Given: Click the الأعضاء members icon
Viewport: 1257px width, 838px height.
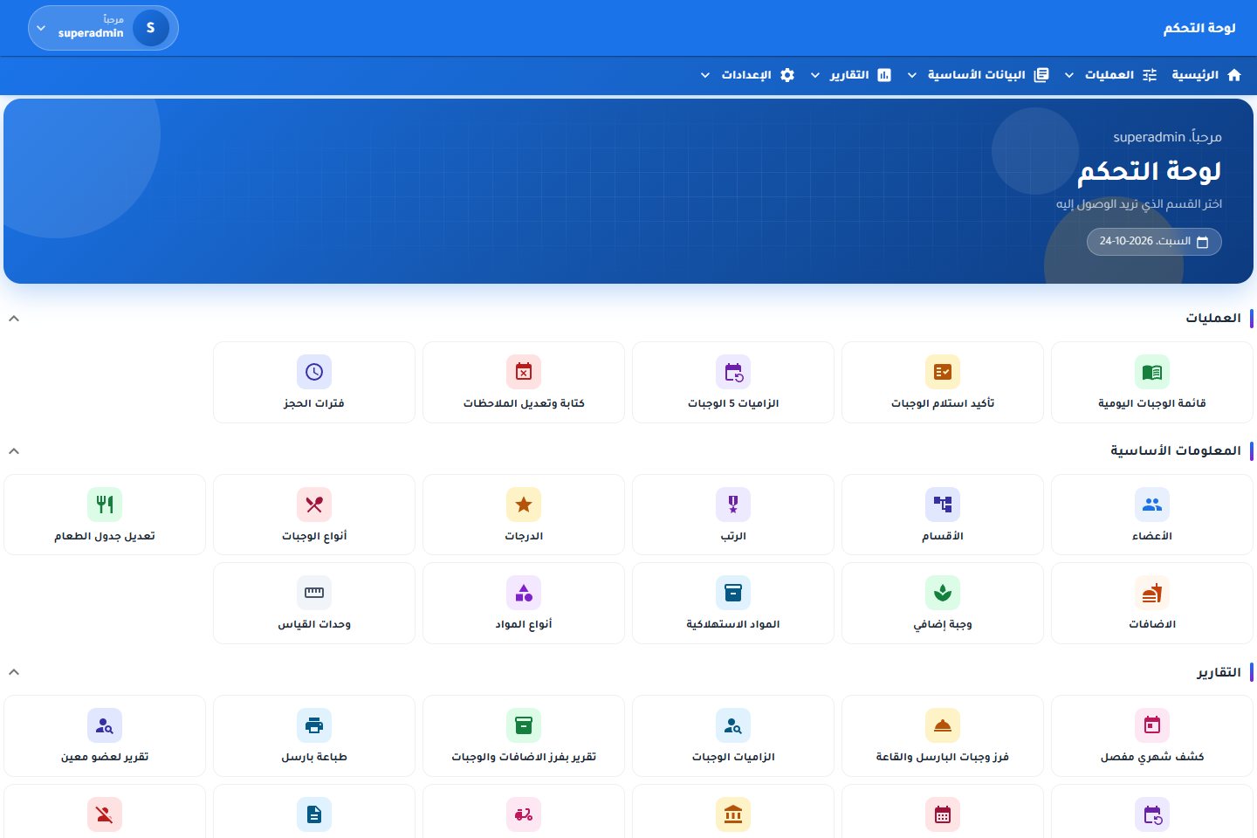Looking at the screenshot, I should [x=1152, y=505].
